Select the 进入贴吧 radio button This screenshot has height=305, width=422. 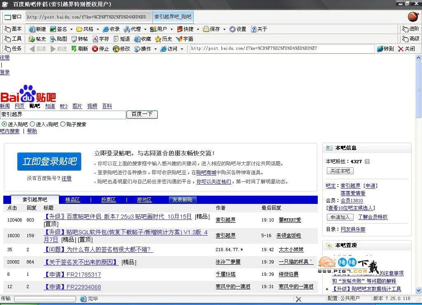click(4, 124)
